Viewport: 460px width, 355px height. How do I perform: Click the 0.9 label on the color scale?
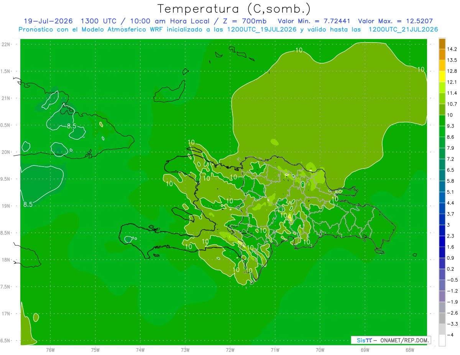pos(451,258)
